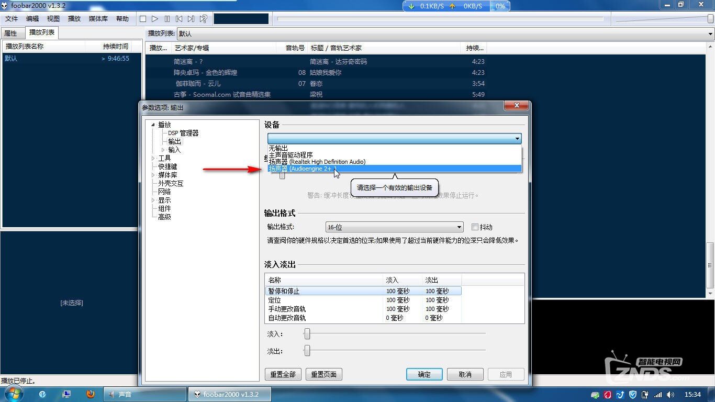Viewport: 715px width, 402px height.
Task: Open the 文件 menu
Action: click(x=12, y=19)
